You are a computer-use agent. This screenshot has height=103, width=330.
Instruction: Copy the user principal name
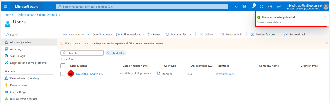click(158, 73)
